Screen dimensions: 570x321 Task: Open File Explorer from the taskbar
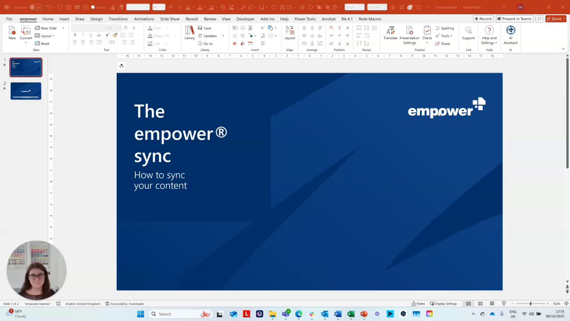pos(273,314)
